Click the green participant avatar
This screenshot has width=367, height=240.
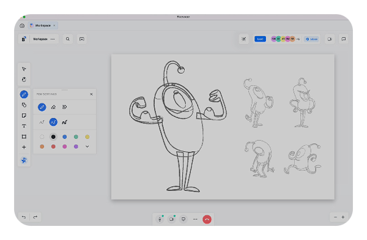pyautogui.click(x=278, y=39)
